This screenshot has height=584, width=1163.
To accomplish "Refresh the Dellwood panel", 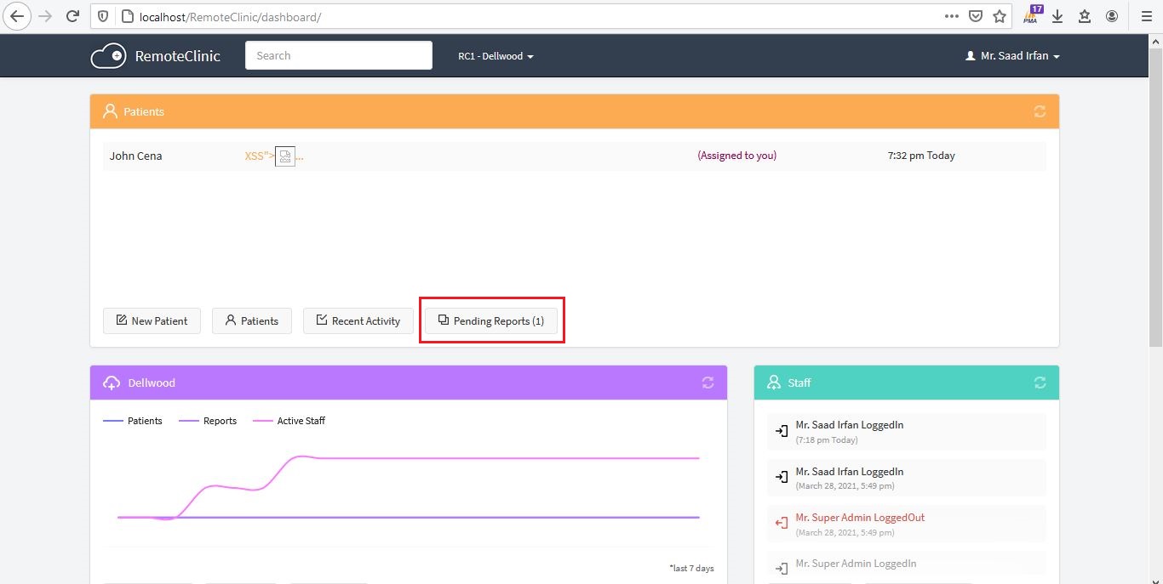I will coord(708,383).
